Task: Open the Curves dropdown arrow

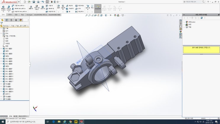Action: pyautogui.click(x=92, y=12)
